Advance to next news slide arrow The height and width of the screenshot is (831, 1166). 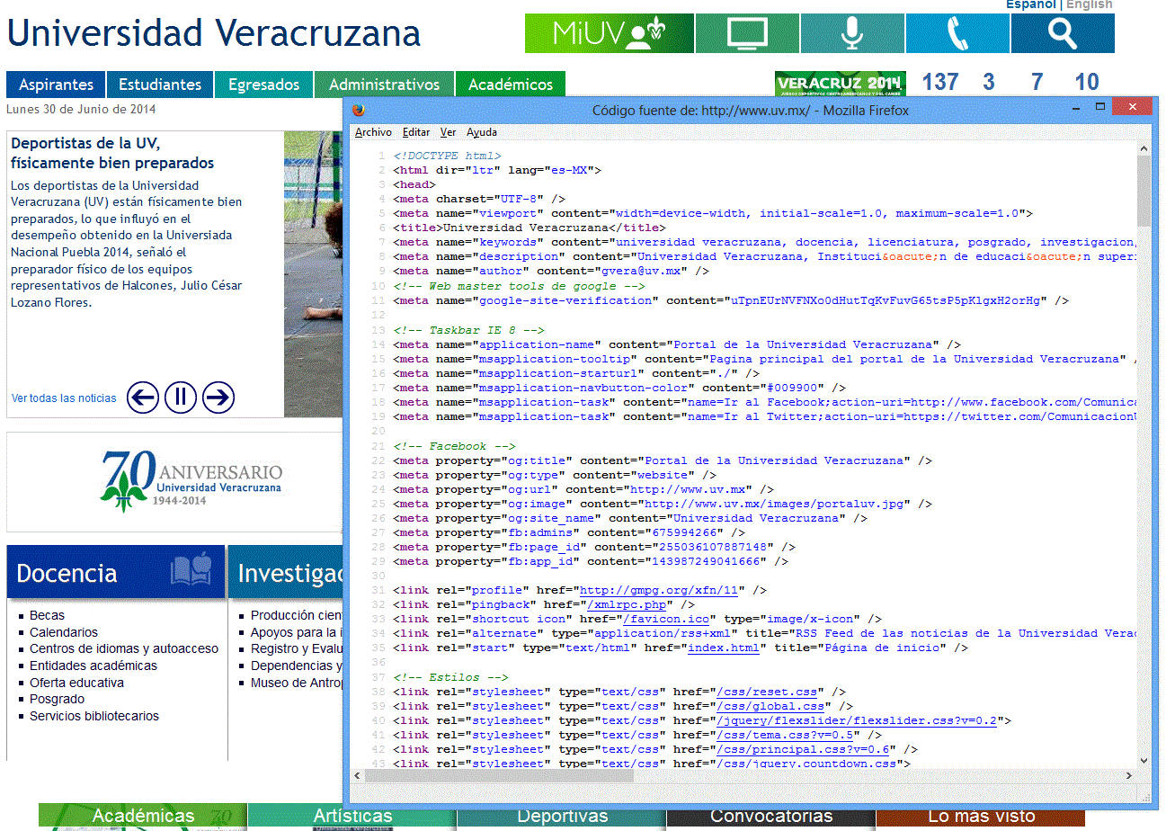[x=218, y=397]
